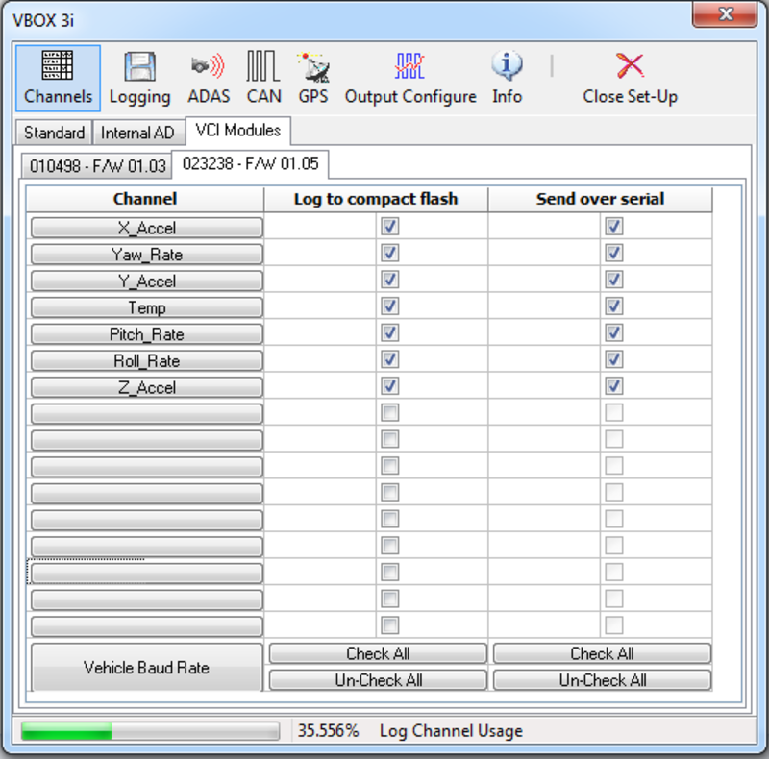The height and width of the screenshot is (759, 769).
Task: Switch to the Standard tab
Action: [x=54, y=133]
